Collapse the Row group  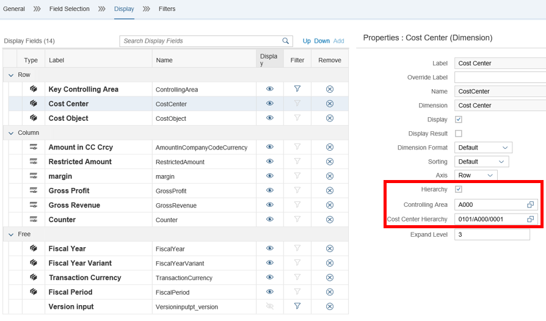11,75
